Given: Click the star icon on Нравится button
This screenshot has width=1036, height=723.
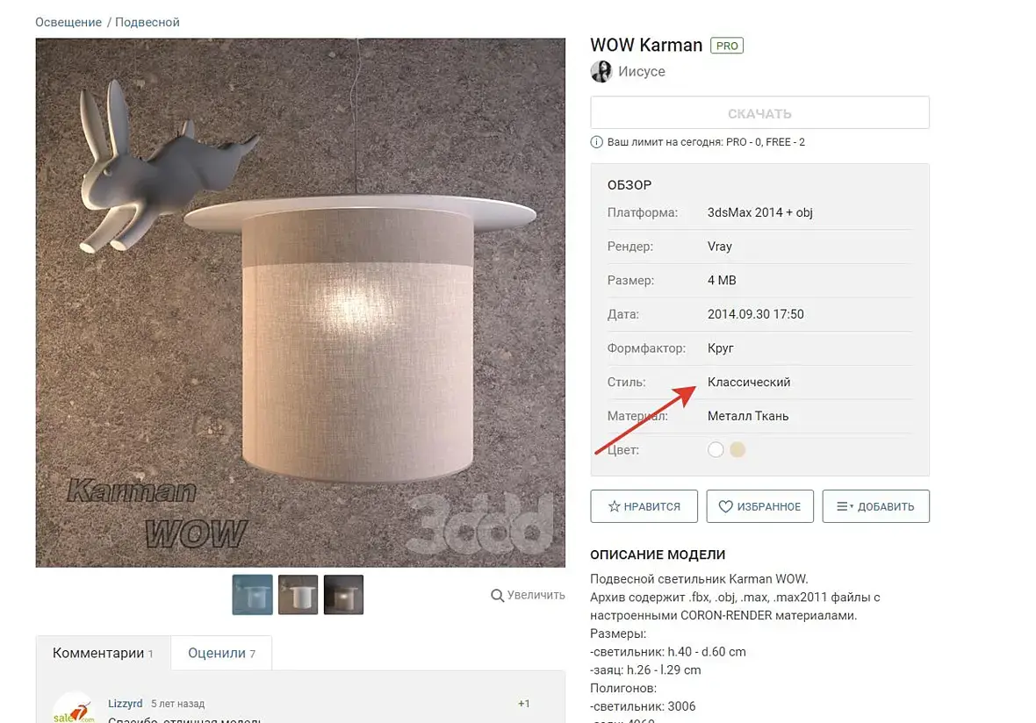Looking at the screenshot, I should click(614, 506).
